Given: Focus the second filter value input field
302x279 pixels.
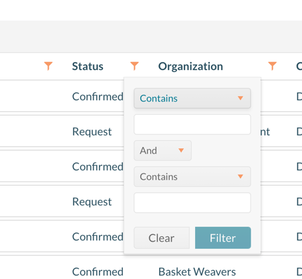Looking at the screenshot, I should 192,203.
